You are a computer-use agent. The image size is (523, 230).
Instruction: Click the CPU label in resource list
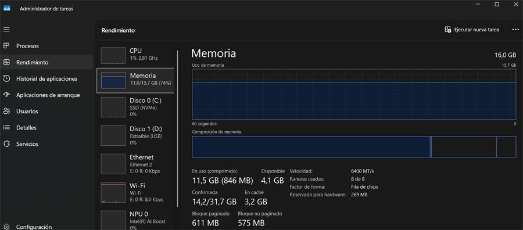(x=135, y=51)
